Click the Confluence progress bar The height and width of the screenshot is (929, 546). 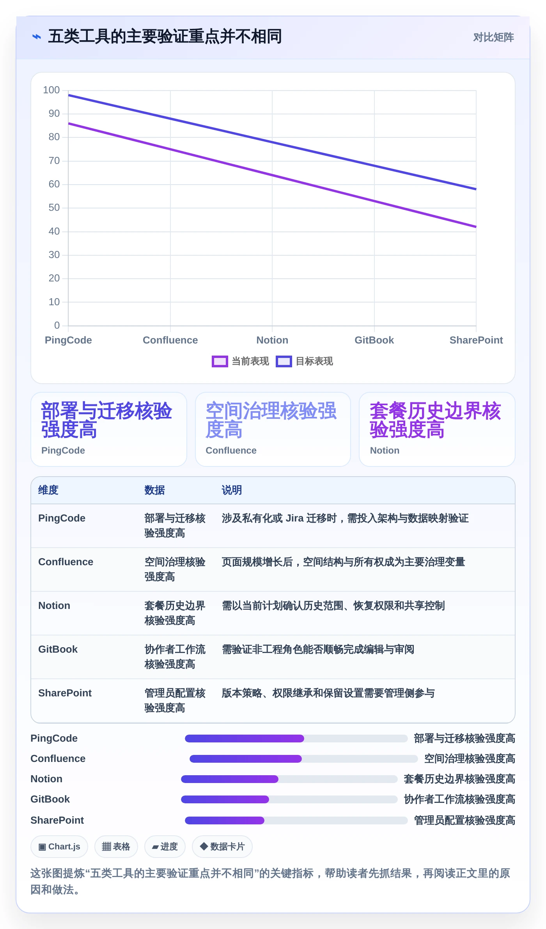point(304,759)
